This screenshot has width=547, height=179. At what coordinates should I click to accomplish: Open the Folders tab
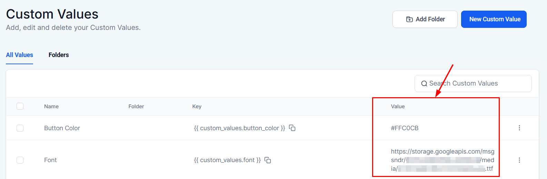59,55
